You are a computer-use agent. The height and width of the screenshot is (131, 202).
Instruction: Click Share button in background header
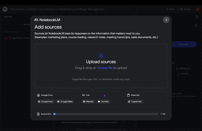170,9
